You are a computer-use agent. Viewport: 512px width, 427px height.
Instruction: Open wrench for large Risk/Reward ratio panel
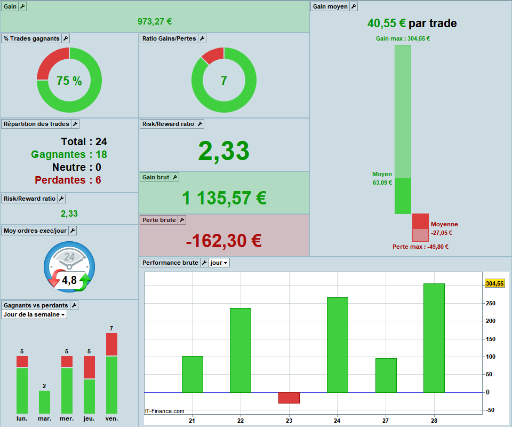click(200, 123)
